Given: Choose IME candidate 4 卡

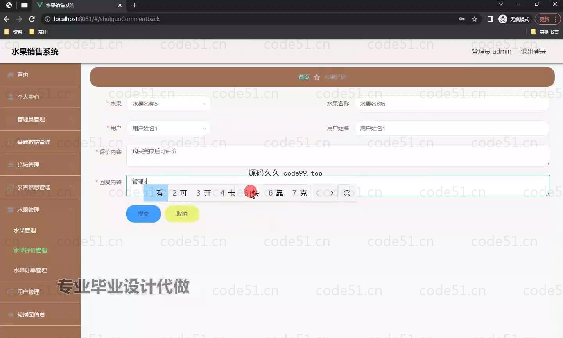Looking at the screenshot, I should (x=228, y=193).
